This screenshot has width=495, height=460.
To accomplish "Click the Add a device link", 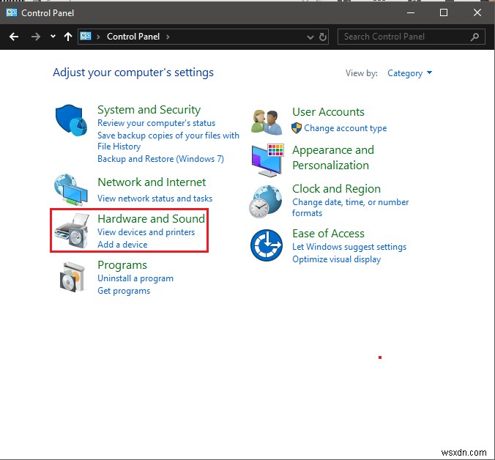I will [x=122, y=245].
